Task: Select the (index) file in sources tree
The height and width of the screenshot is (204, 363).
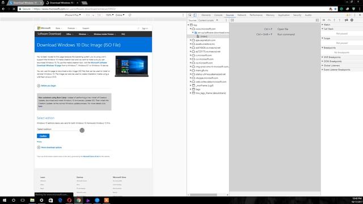Action: (204, 36)
